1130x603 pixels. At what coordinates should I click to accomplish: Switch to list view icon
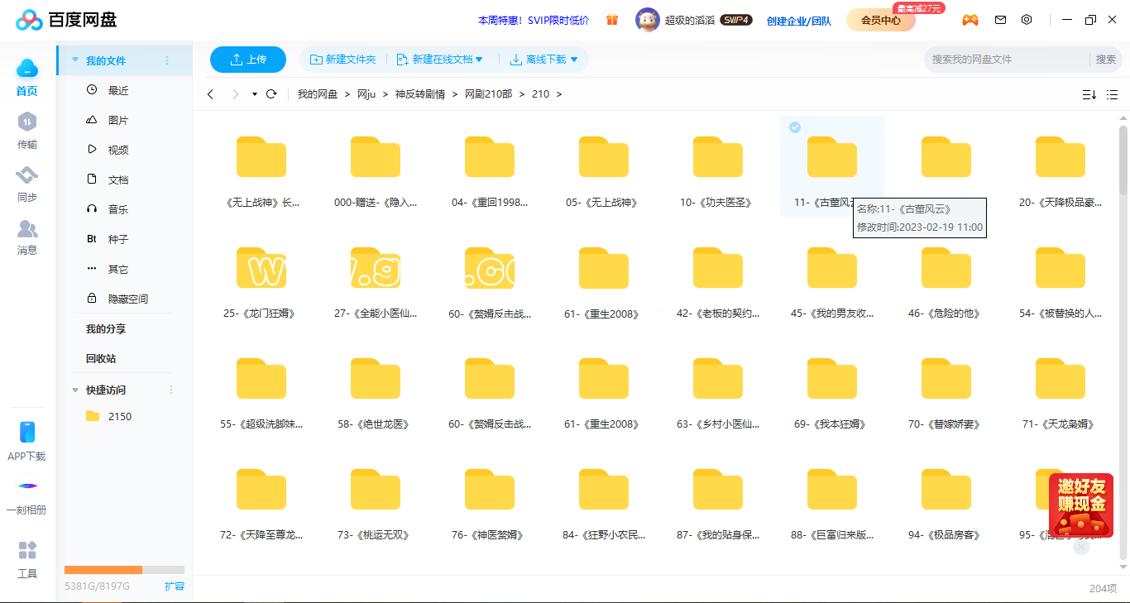pyautogui.click(x=1113, y=94)
